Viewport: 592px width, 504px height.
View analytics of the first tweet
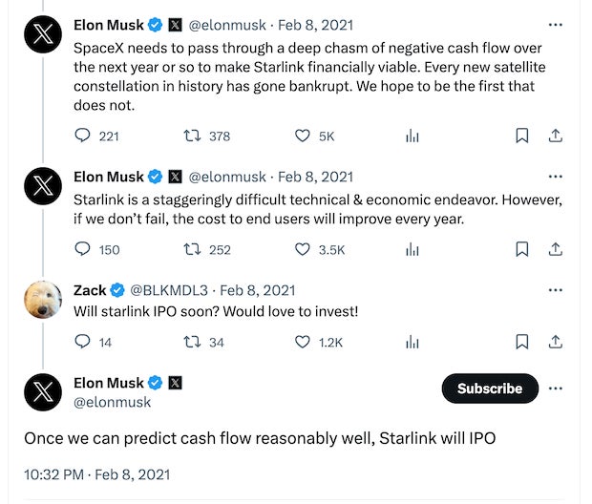(412, 136)
